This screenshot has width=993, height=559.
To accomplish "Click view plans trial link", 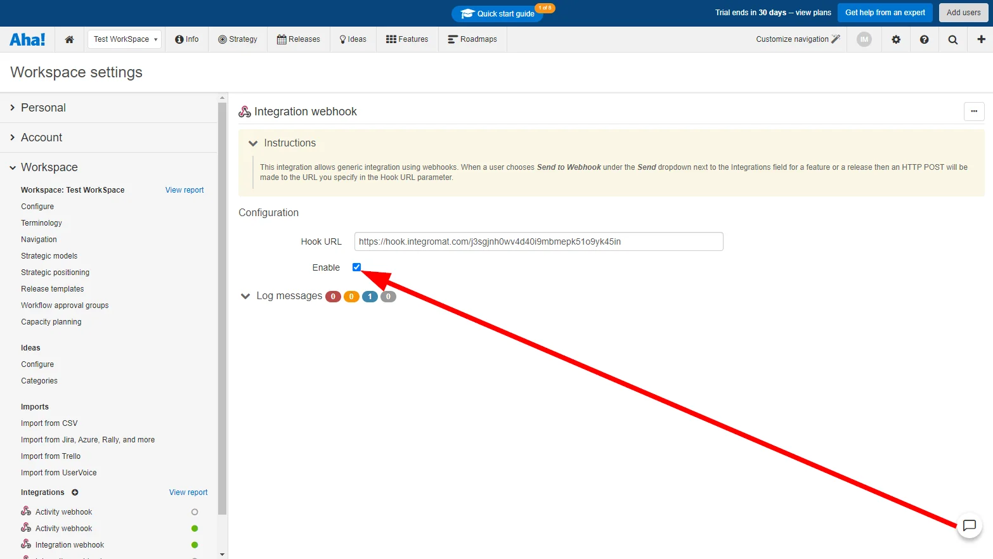I will (814, 13).
